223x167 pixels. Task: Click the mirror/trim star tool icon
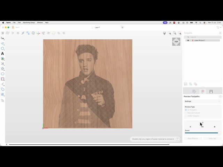point(2,64)
